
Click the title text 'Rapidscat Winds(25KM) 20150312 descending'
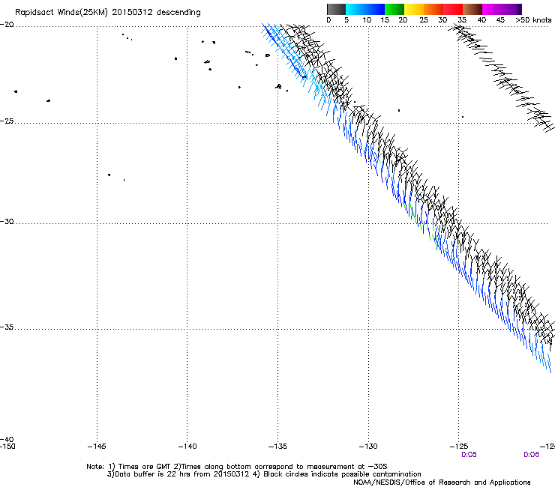pyautogui.click(x=108, y=13)
